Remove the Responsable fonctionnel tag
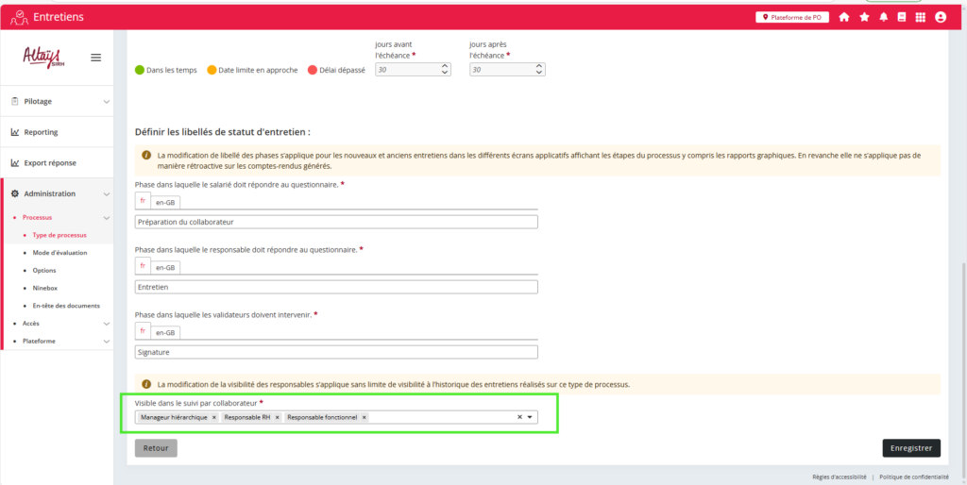Image resolution: width=967 pixels, height=485 pixels. point(365,417)
